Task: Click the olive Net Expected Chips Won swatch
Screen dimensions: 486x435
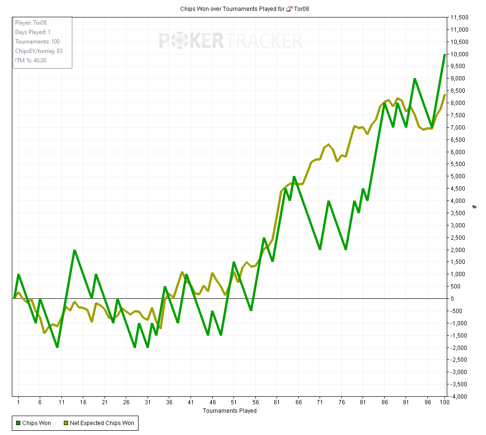Action: coord(66,423)
